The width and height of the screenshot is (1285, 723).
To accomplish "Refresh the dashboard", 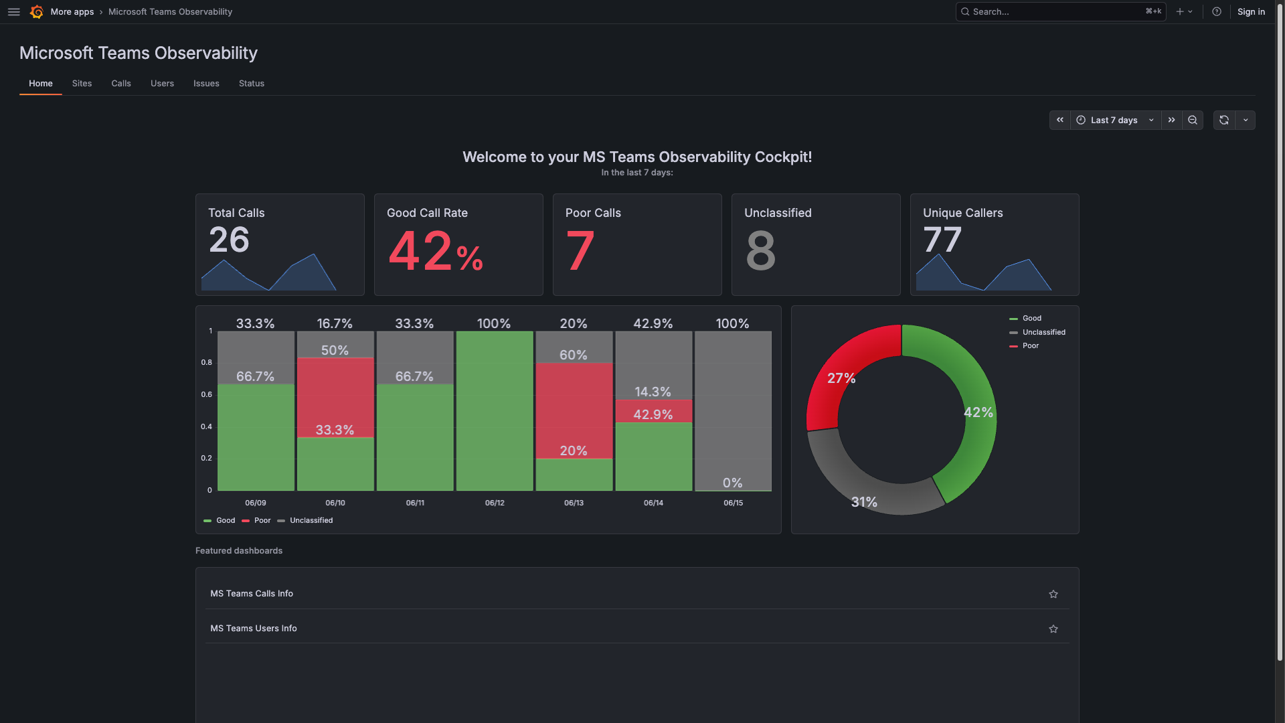I will tap(1224, 120).
